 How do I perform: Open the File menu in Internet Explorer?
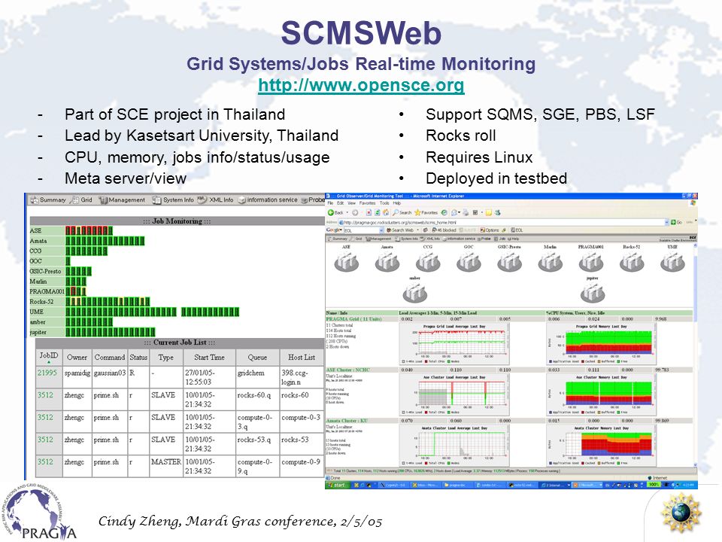tap(330, 202)
